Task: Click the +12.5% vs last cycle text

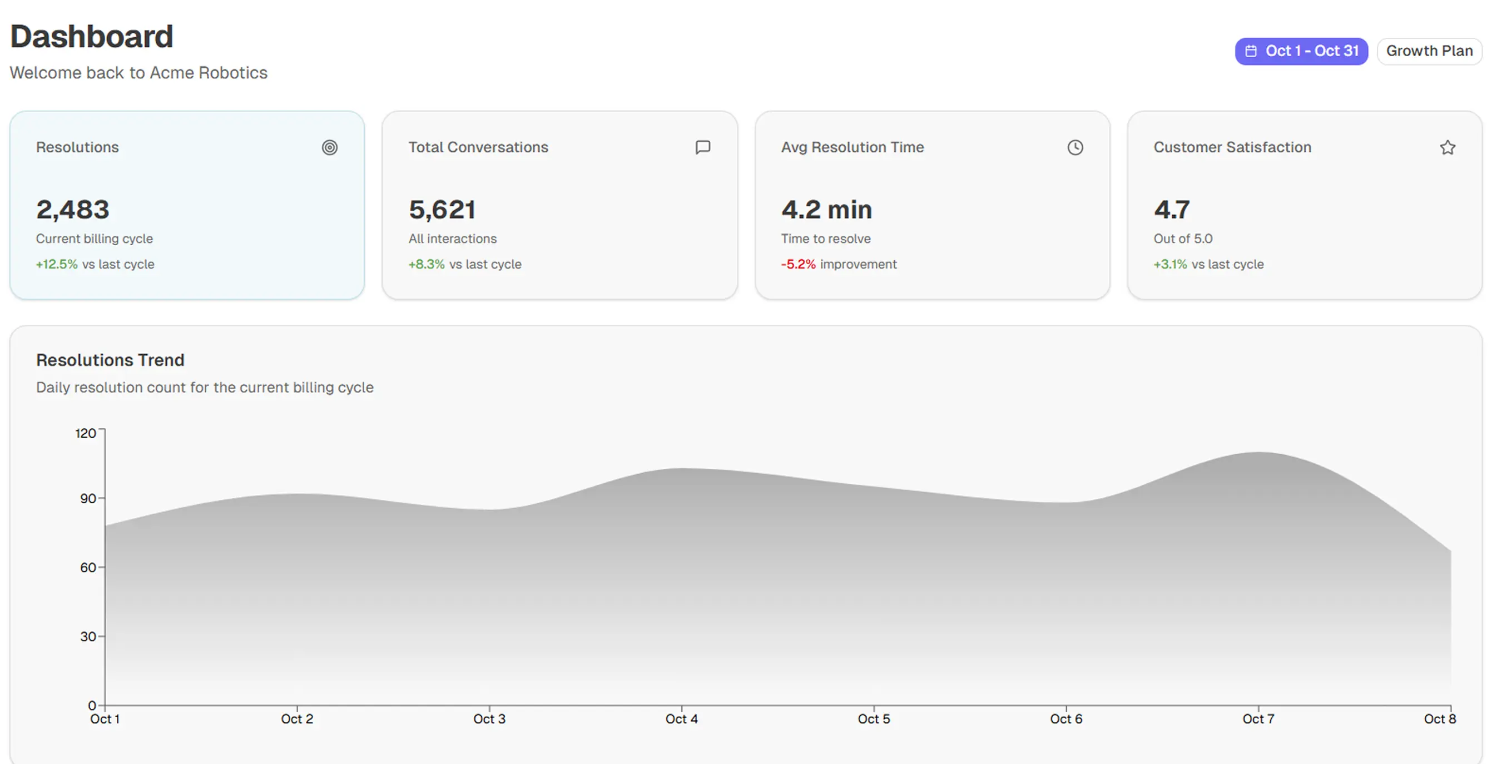Action: click(x=95, y=264)
